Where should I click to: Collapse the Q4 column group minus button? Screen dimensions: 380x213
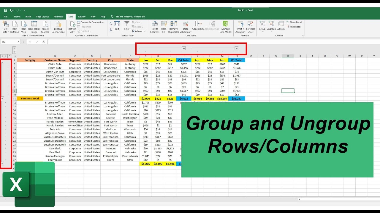pyautogui.click(x=183, y=48)
